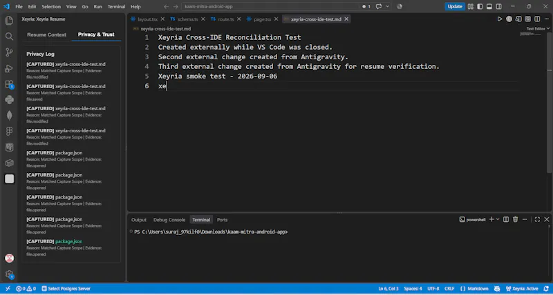This screenshot has width=553, height=295.
Task: Click errors and warnings count in status bar
Action: coord(26,289)
